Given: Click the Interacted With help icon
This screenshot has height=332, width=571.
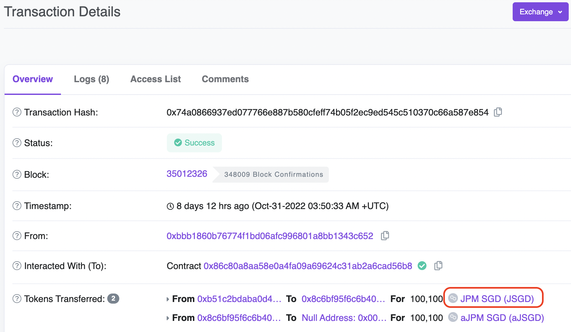Looking at the screenshot, I should point(17,266).
